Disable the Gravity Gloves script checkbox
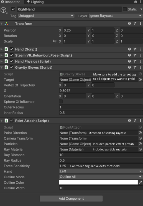 coord(12,67)
